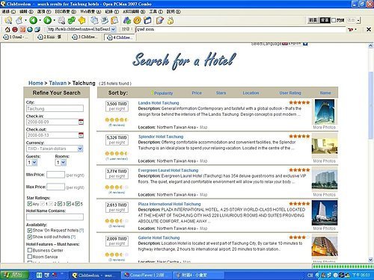Viewport: 374px width, 280px height.
Task: Click the Min Price input field
Action: pos(55,175)
